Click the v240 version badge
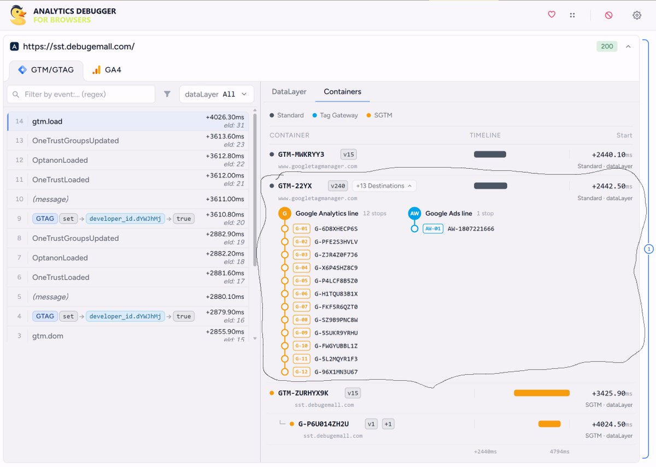656x467 pixels. tap(337, 186)
